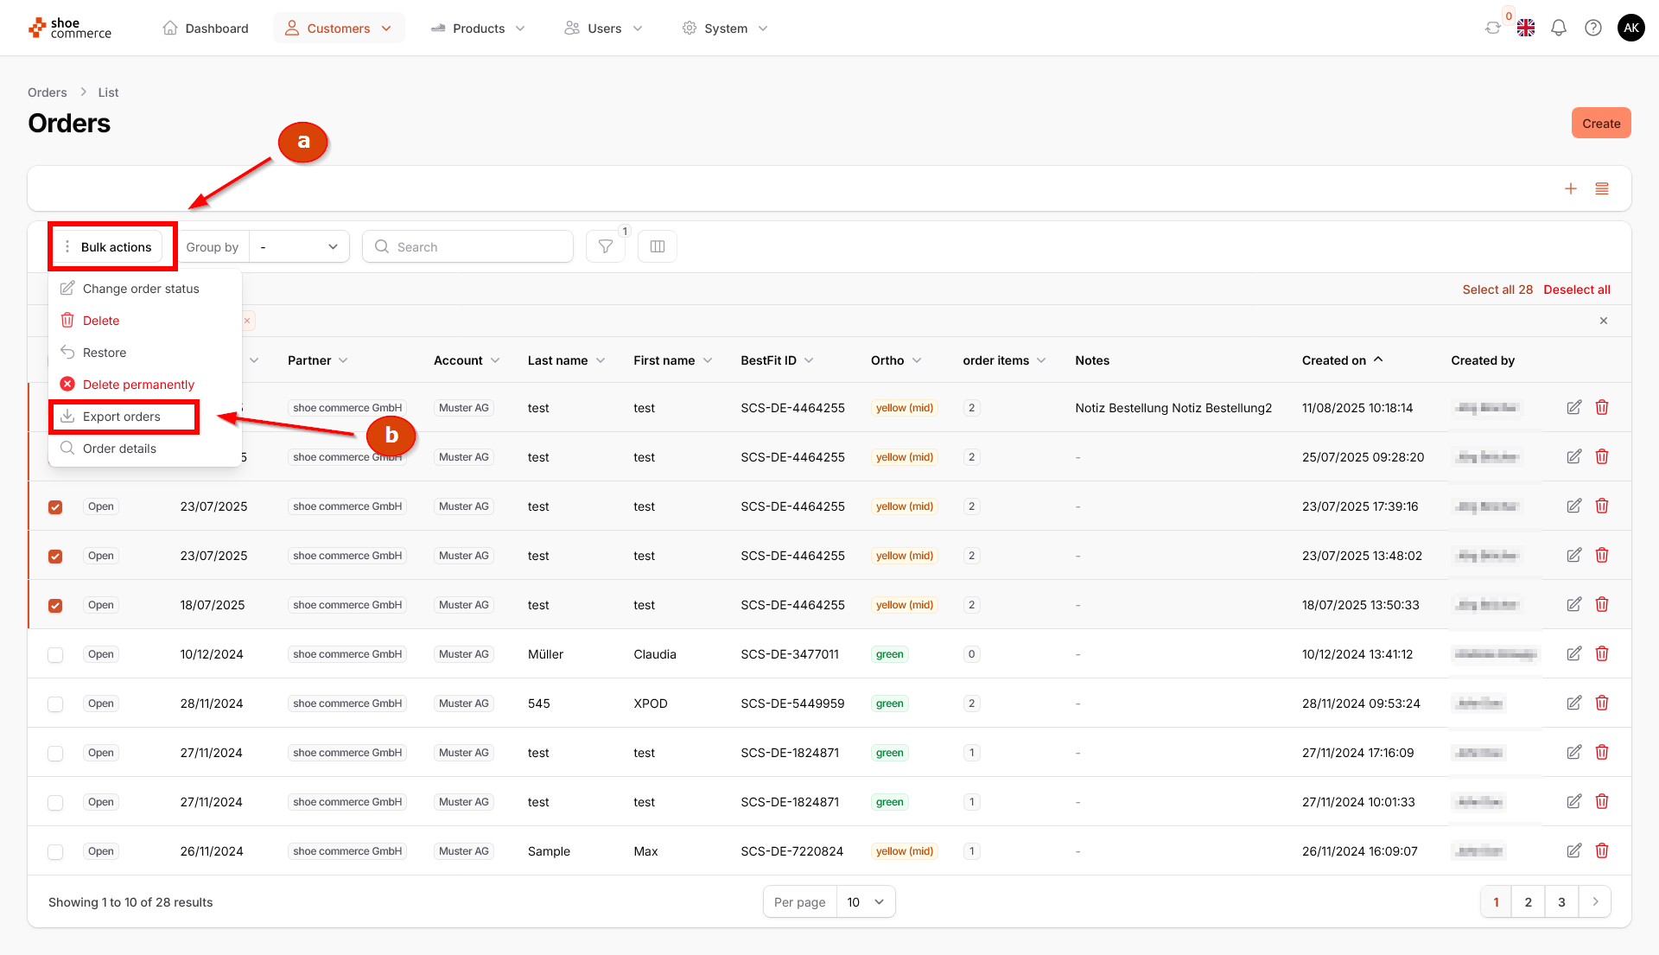1659x955 pixels.
Task: Select the 10/12/2024 order checkbox
Action: [x=55, y=655]
